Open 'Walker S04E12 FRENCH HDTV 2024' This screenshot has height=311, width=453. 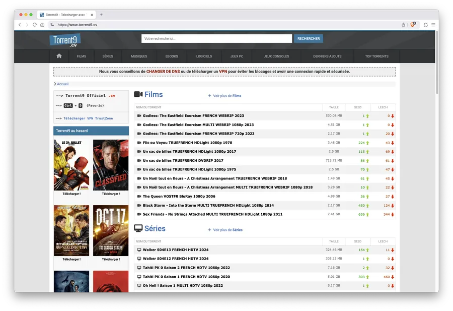[175, 259]
